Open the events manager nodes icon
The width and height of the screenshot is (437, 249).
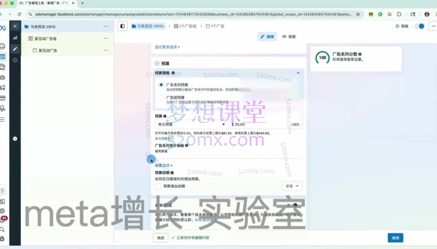tap(3, 109)
